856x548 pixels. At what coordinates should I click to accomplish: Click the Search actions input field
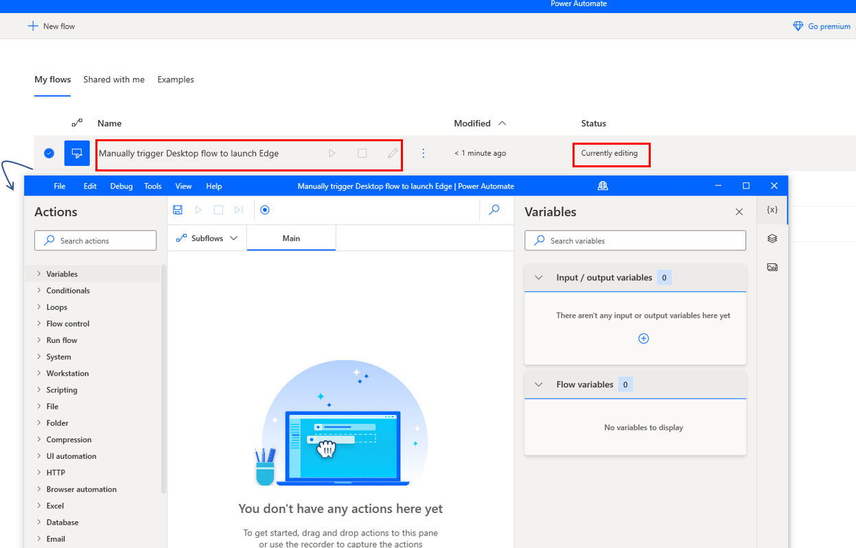tap(95, 241)
